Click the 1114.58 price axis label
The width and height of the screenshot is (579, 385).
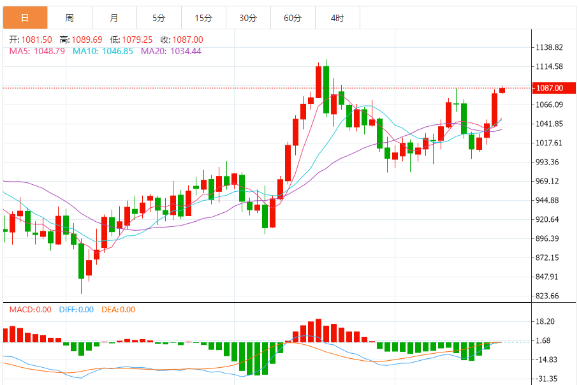550,66
